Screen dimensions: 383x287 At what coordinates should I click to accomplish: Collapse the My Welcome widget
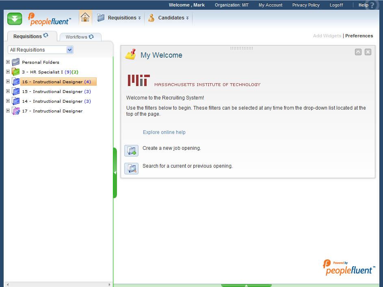pos(358,52)
